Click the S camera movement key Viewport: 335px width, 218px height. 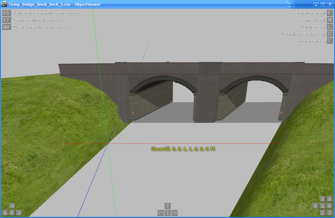pyautogui.click(x=12, y=213)
